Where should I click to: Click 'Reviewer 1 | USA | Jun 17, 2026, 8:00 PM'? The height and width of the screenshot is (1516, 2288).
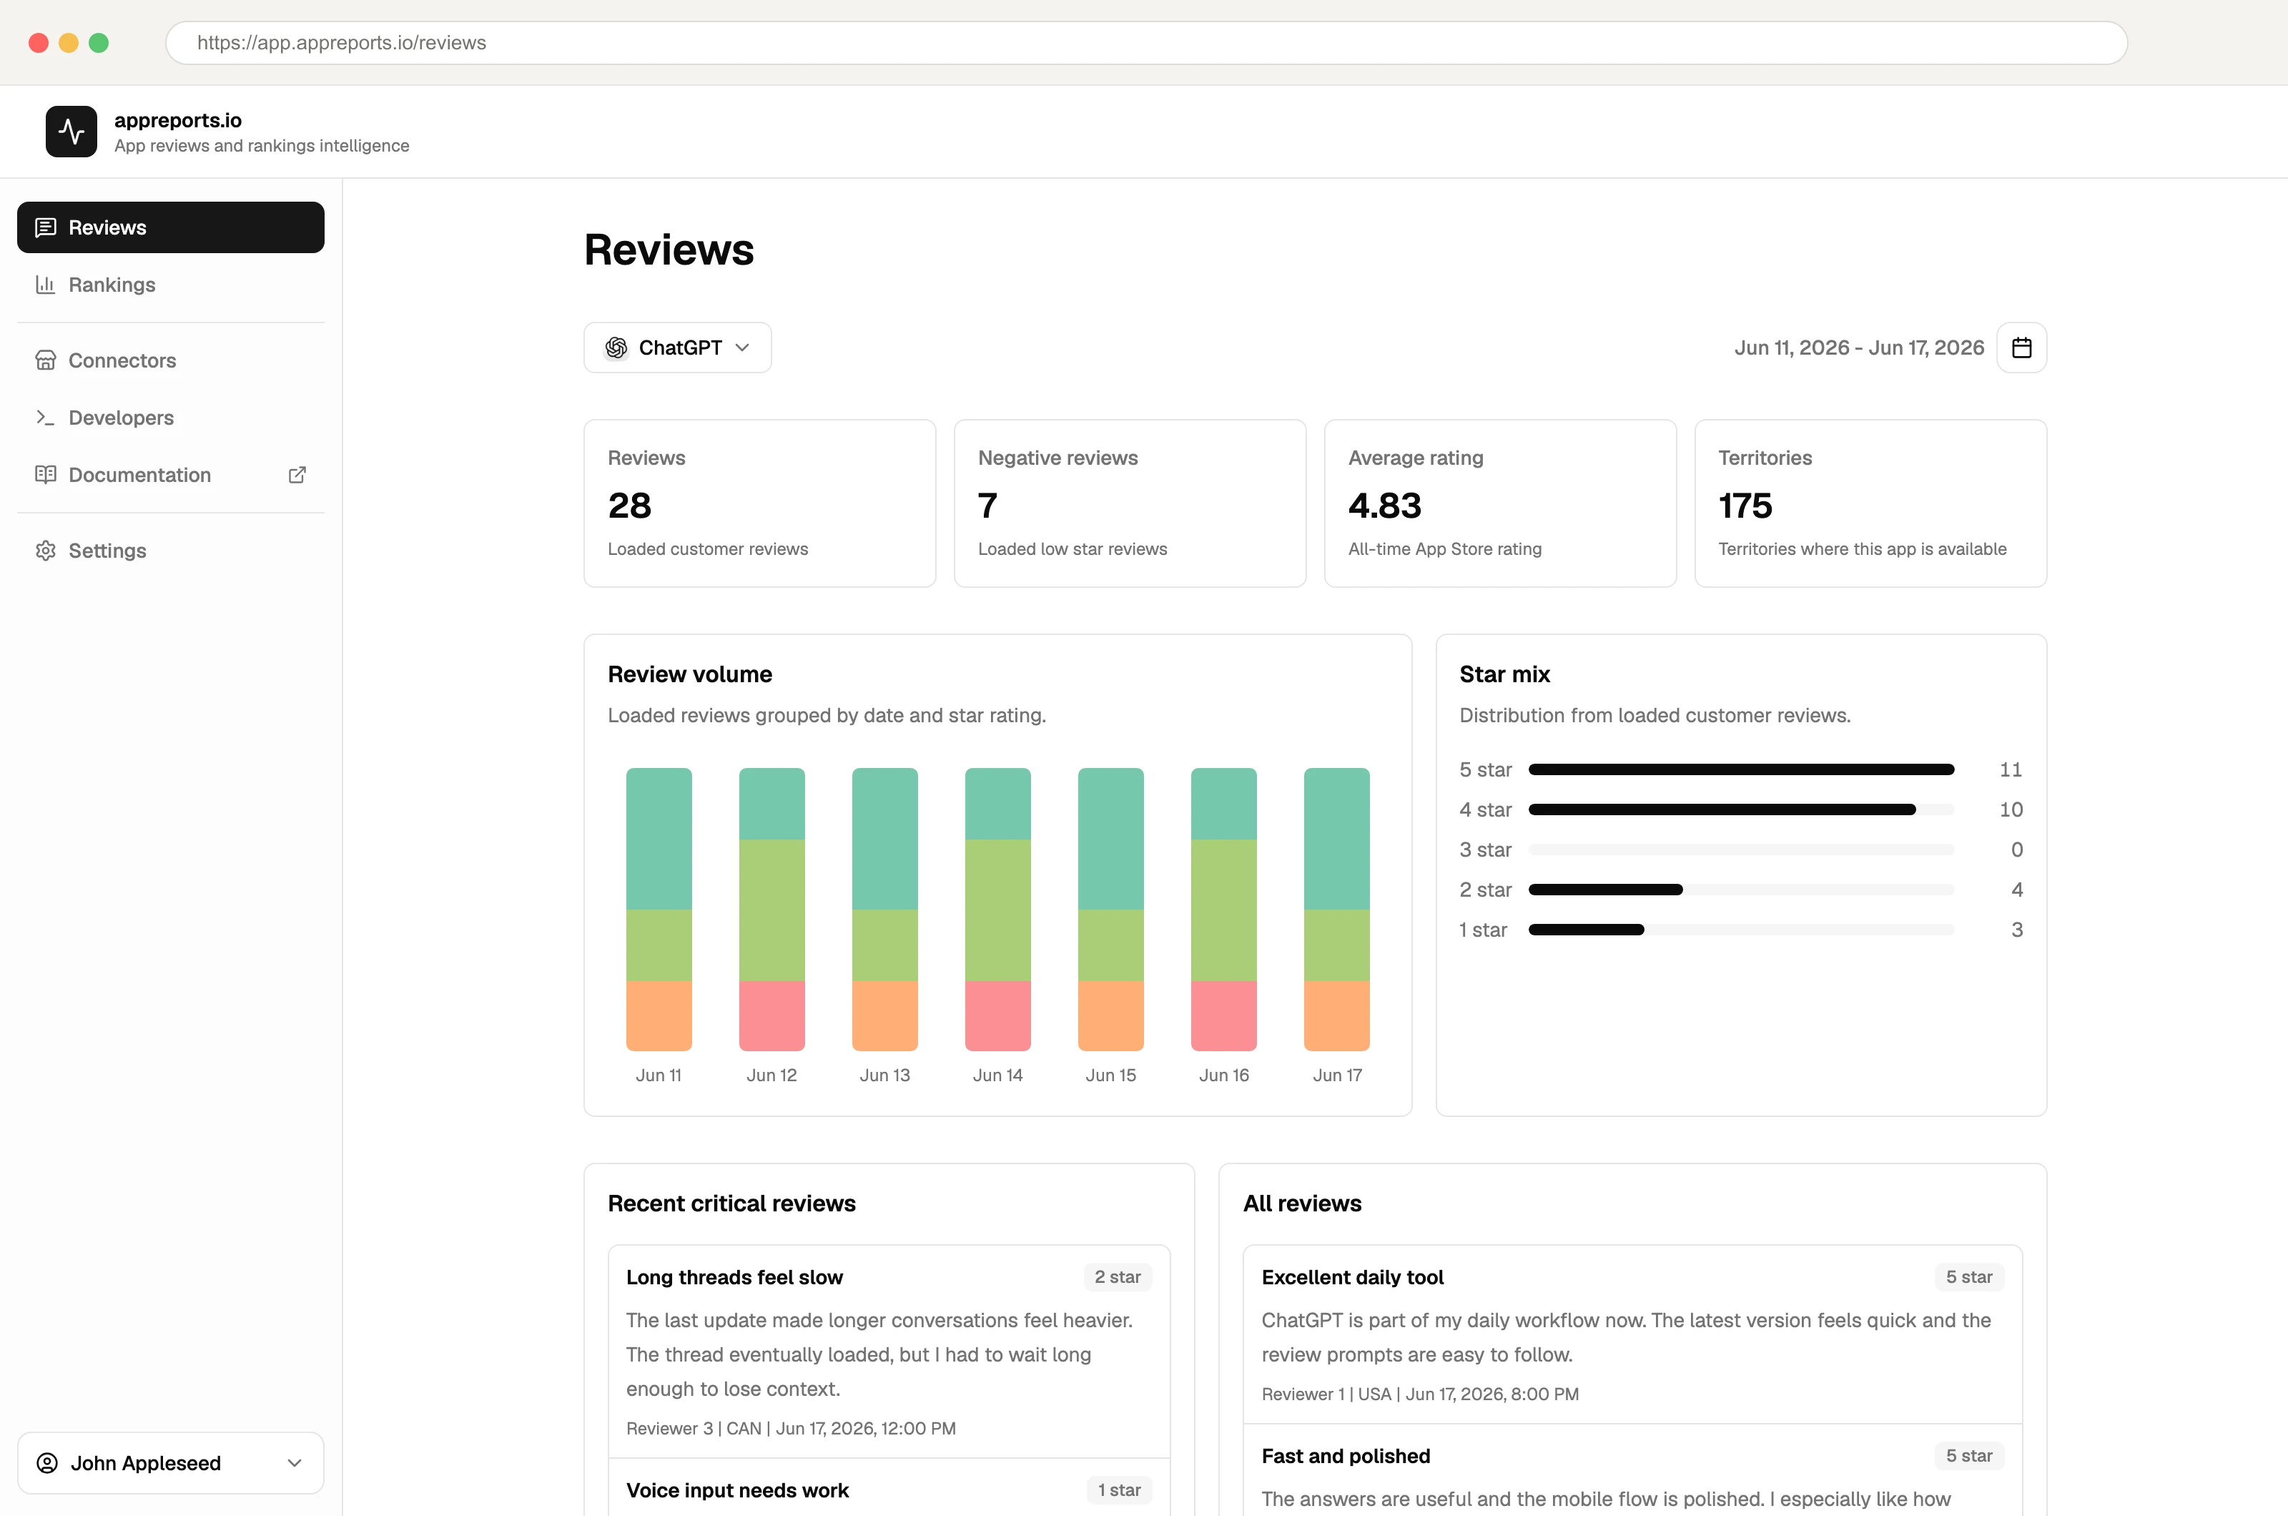click(x=1420, y=1393)
